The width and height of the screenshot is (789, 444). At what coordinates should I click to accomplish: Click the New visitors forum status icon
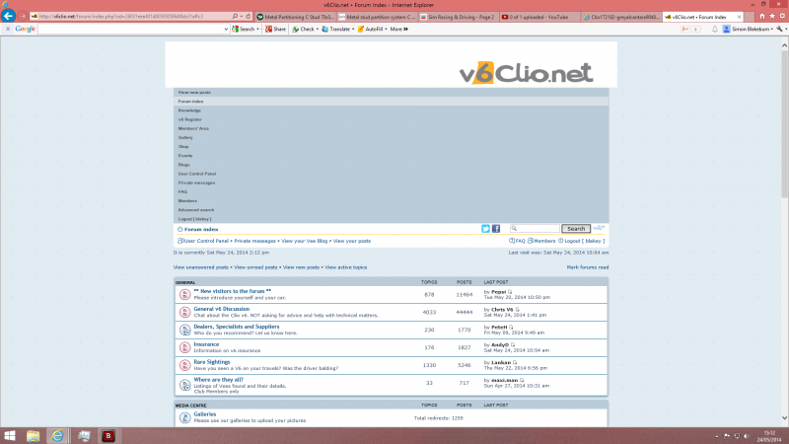(x=184, y=294)
